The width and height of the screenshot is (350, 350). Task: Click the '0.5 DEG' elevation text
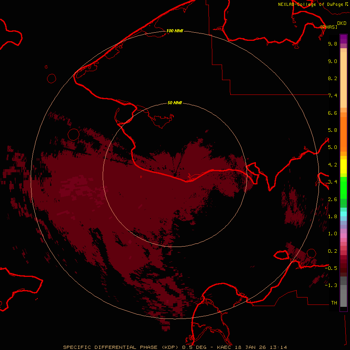point(194,347)
